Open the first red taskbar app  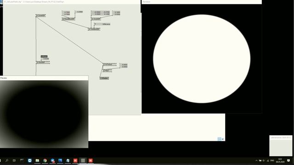(75, 160)
